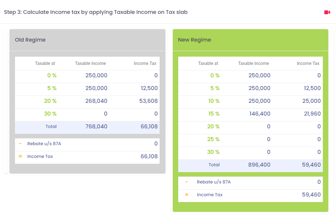Image resolution: width=336 pixels, height=221 pixels.
Task: Click Old Regime 268,040 taxable income value
Action: click(x=96, y=101)
